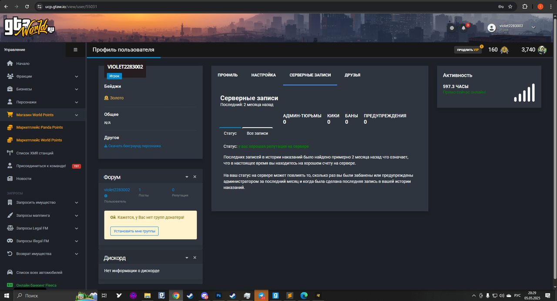Open the Начало home icon in sidebar
Viewport: 557px width, 301px height.
tap(10, 63)
